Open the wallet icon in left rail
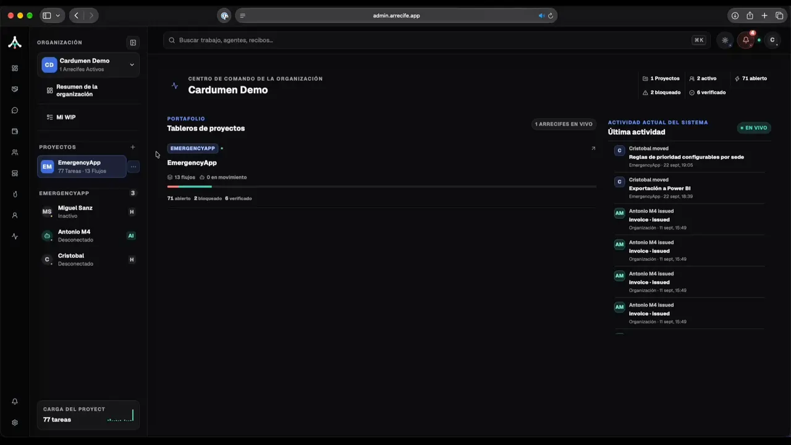 pos(15,131)
